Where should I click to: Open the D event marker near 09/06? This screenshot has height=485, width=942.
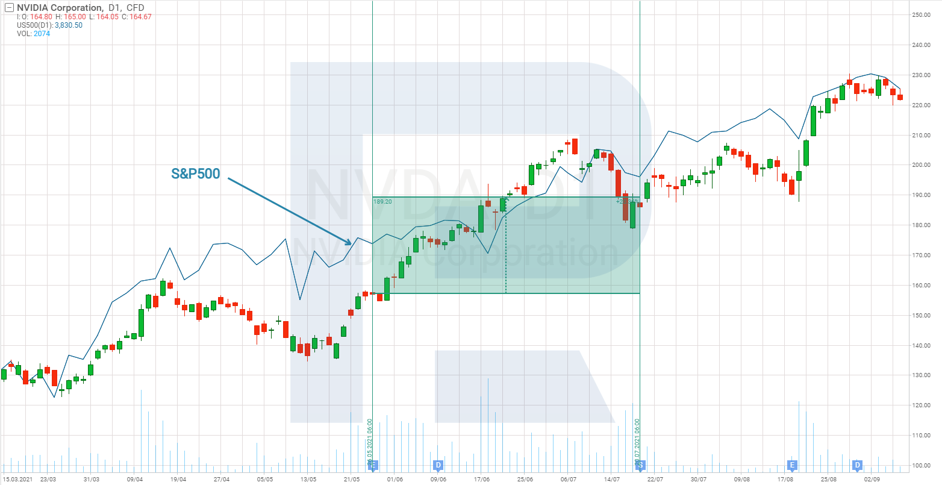pos(438,465)
